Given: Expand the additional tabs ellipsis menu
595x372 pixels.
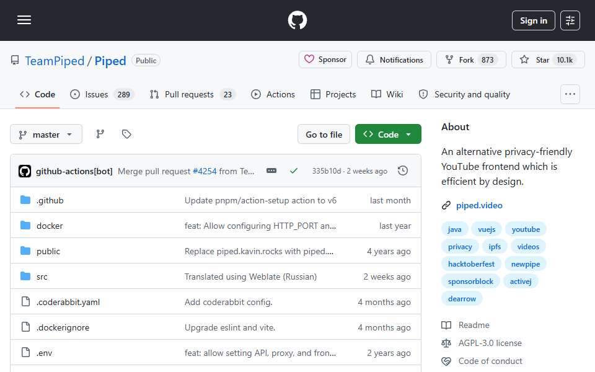Looking at the screenshot, I should tap(570, 94).
